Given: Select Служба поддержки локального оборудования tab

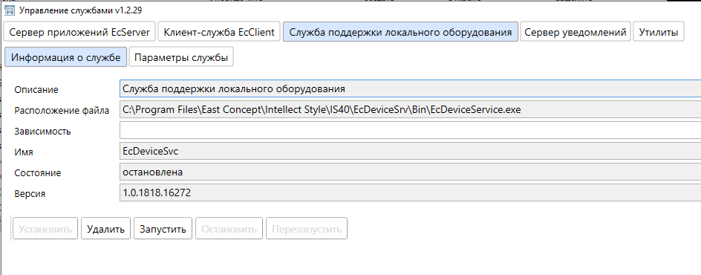Looking at the screenshot, I should pos(400,32).
